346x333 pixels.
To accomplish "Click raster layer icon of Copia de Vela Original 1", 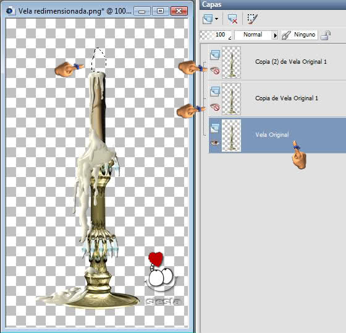I will pyautogui.click(x=215, y=92).
